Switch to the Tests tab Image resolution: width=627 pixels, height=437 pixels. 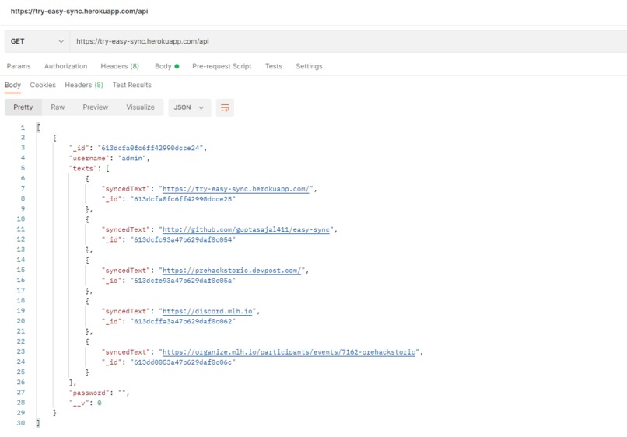[274, 66]
